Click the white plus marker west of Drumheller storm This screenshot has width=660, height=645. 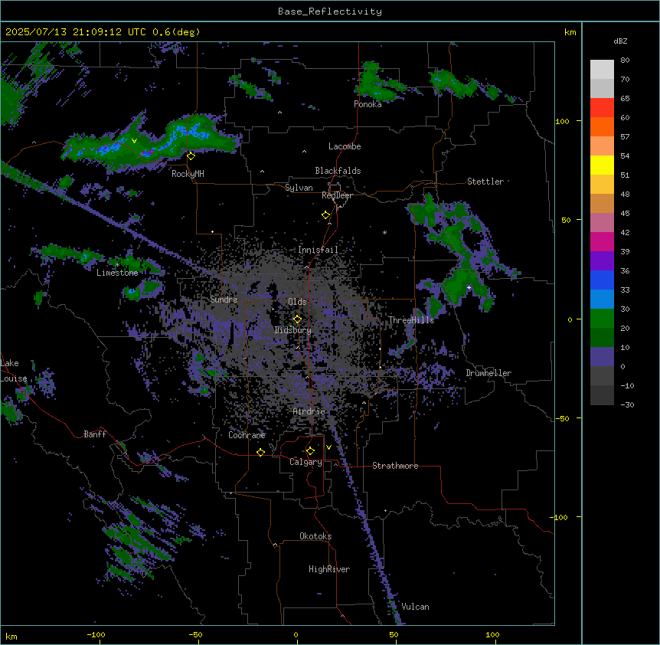coord(469,287)
